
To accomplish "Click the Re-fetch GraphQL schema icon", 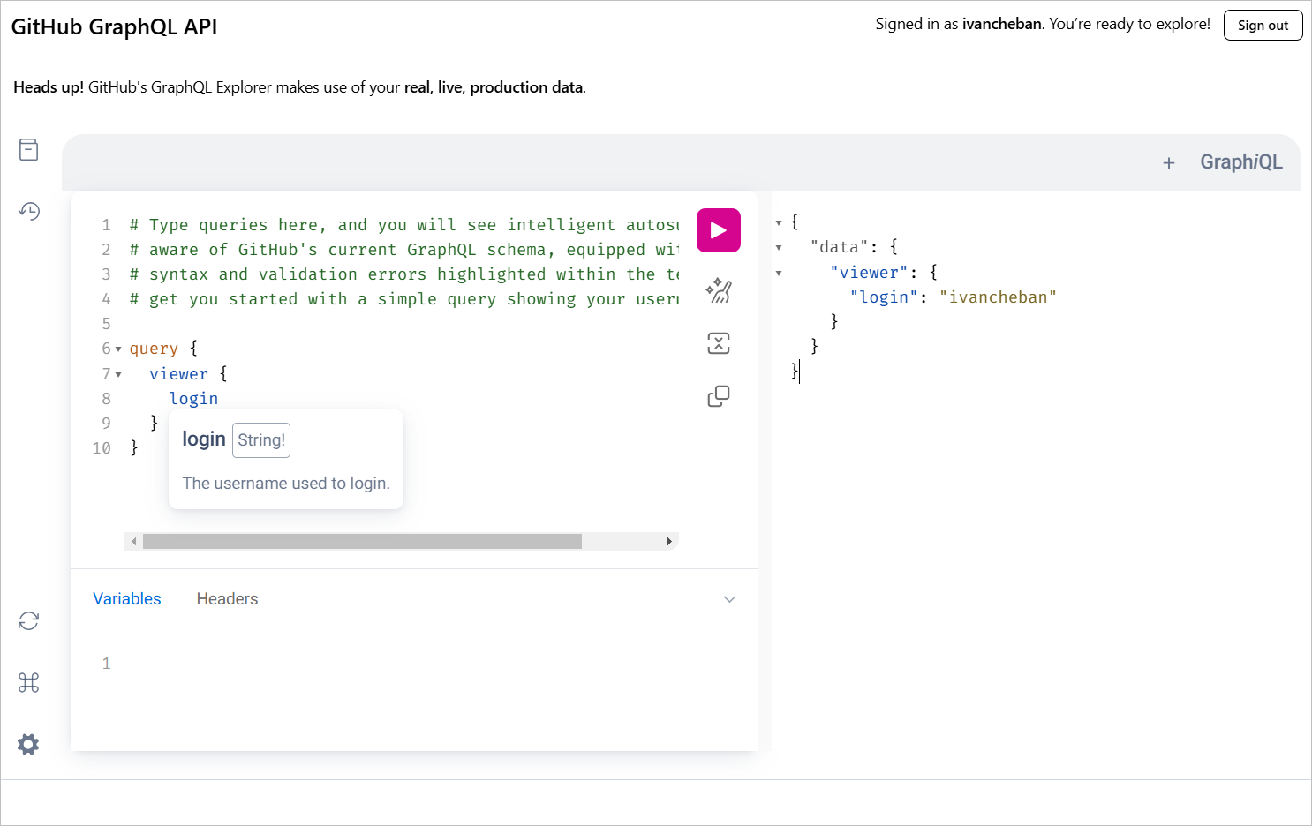I will coord(29,621).
